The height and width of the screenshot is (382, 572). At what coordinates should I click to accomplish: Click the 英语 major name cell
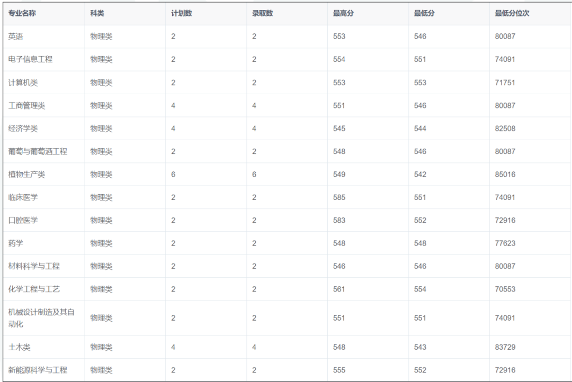(x=16, y=36)
